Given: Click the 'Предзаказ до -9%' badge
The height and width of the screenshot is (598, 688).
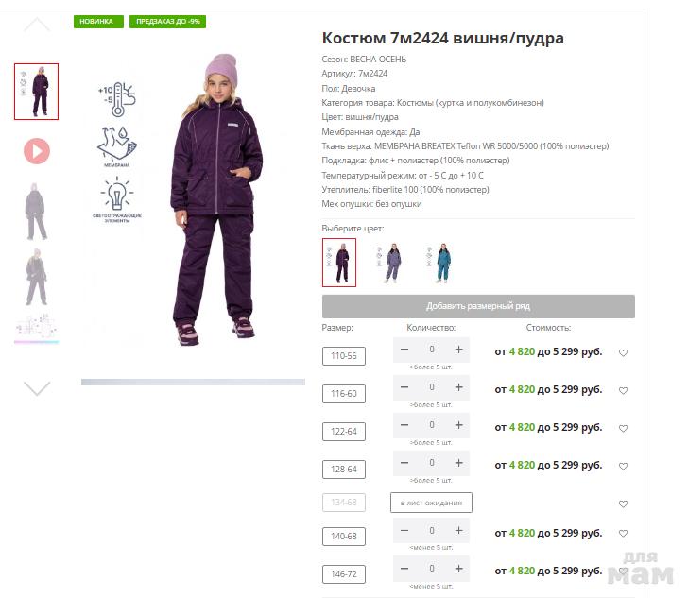Looking at the screenshot, I should [x=167, y=22].
